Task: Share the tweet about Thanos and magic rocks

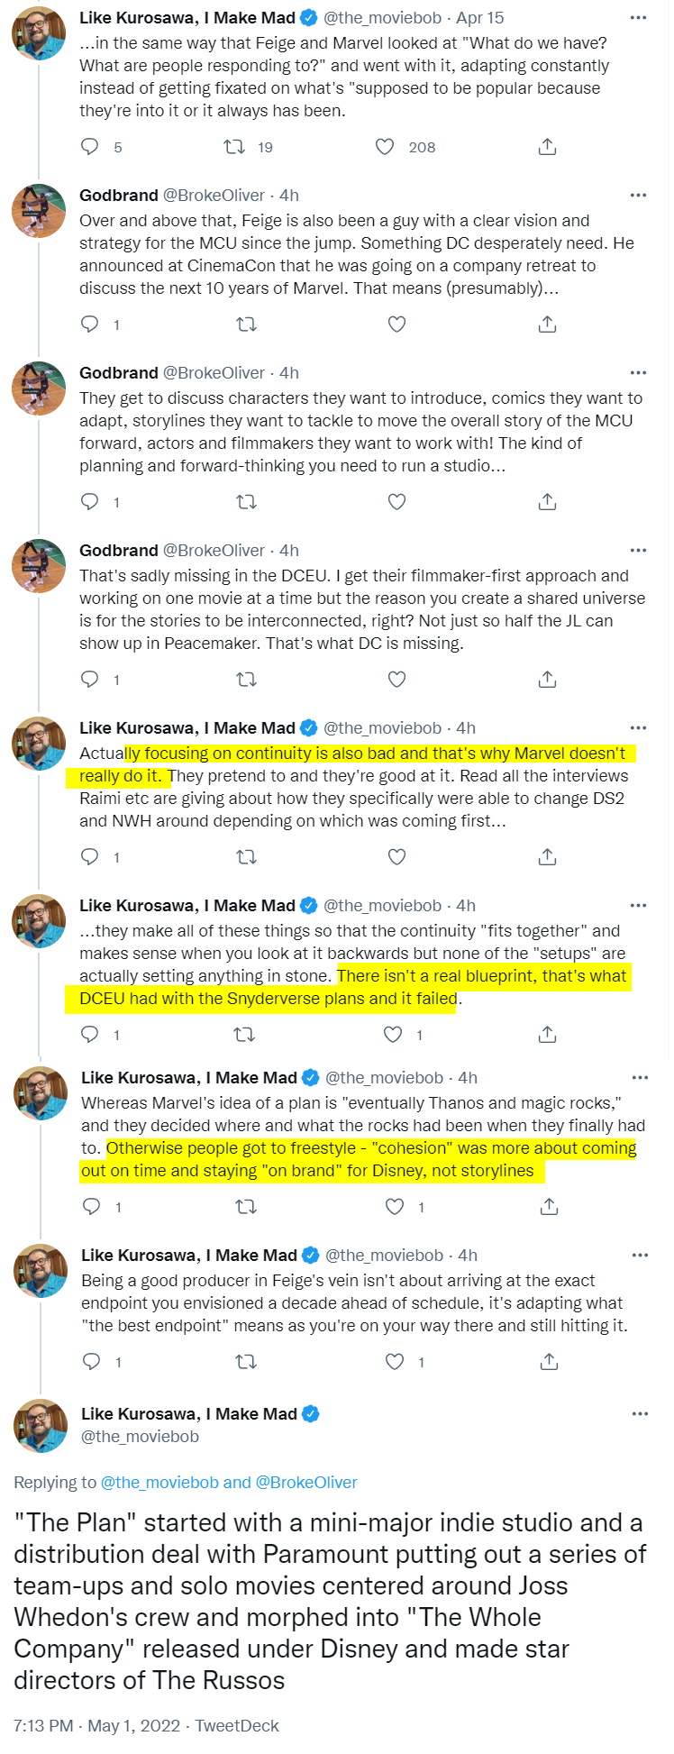Action: (549, 1207)
